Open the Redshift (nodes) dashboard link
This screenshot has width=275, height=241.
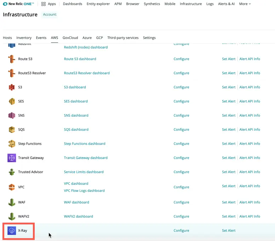(x=86, y=47)
